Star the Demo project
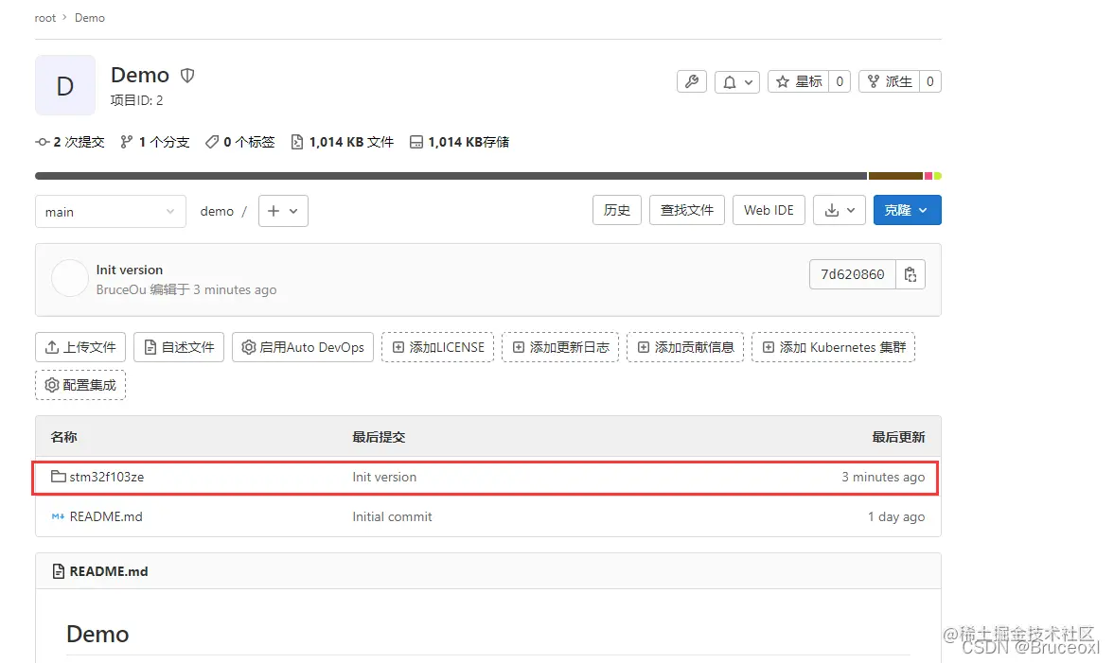The height and width of the screenshot is (663, 1114). click(799, 81)
